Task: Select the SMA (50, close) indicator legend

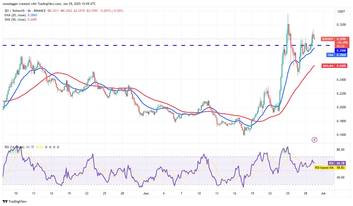Action: [x=15, y=20]
